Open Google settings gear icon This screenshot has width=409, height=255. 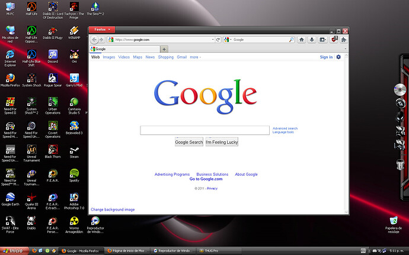[x=338, y=57]
